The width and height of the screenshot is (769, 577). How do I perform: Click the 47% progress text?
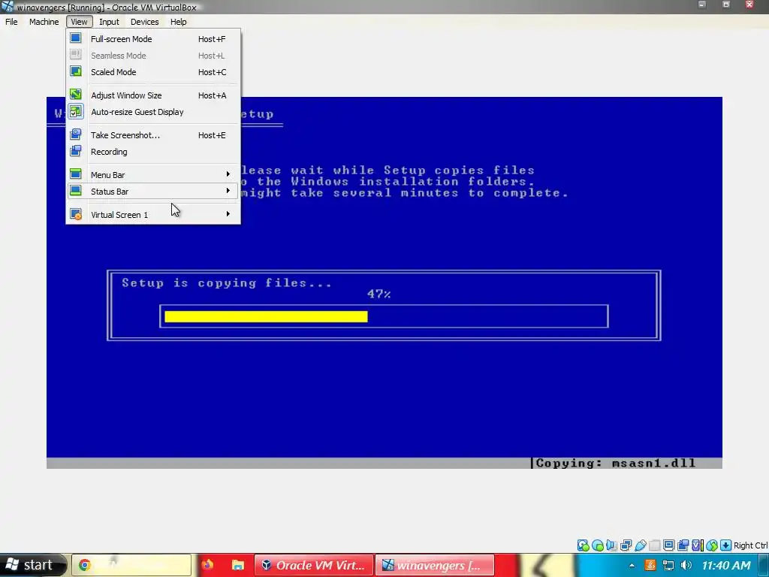[378, 294]
